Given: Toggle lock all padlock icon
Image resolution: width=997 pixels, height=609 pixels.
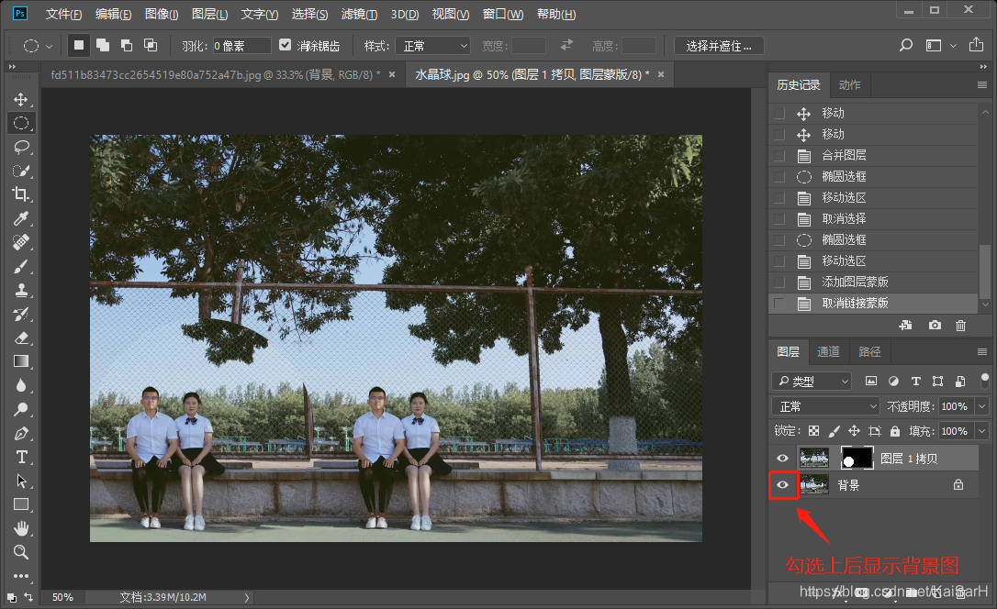Looking at the screenshot, I should pyautogui.click(x=894, y=431).
